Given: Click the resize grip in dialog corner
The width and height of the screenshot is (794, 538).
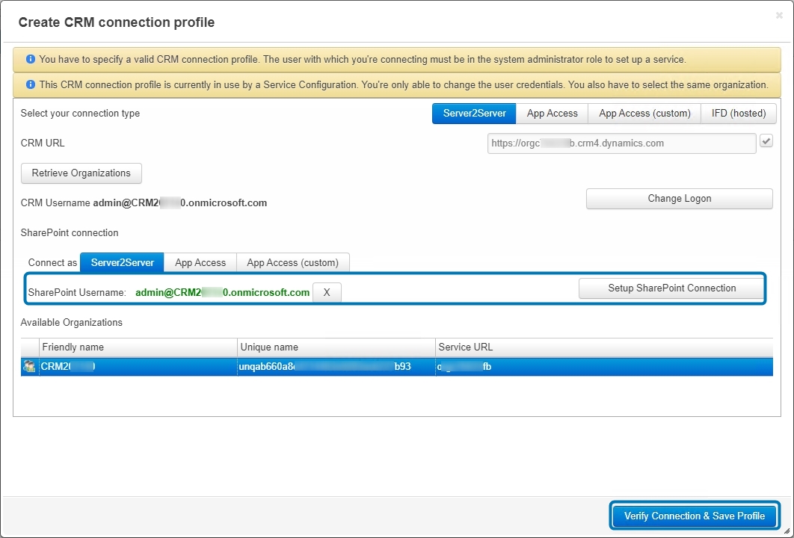Looking at the screenshot, I should pyautogui.click(x=787, y=531).
